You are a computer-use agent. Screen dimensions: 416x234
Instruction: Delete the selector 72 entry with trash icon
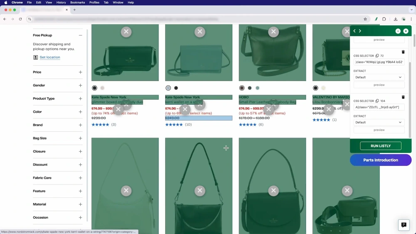coord(403,52)
